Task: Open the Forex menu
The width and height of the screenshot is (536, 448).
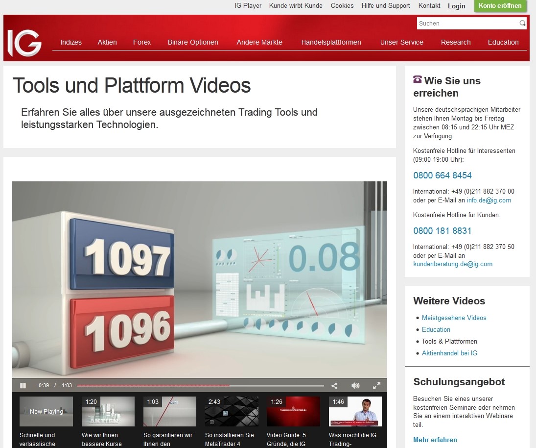Action: point(142,42)
